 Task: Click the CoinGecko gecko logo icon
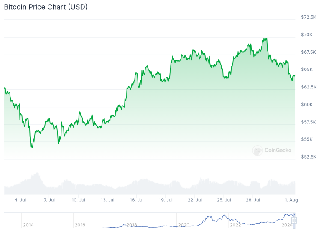pos(257,151)
